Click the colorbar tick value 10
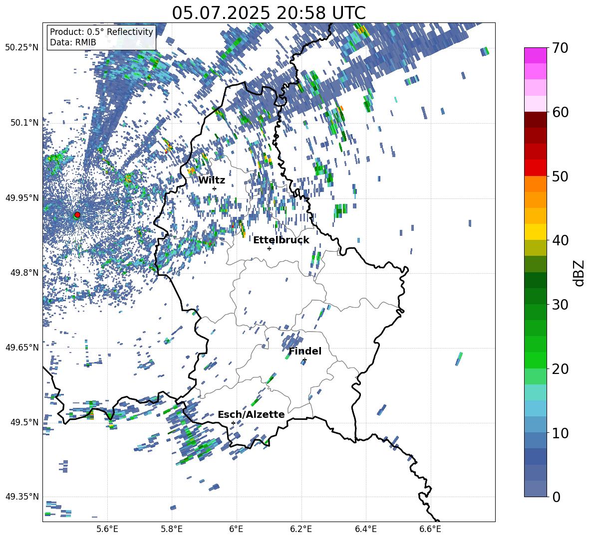The height and width of the screenshot is (539, 591). coord(560,432)
